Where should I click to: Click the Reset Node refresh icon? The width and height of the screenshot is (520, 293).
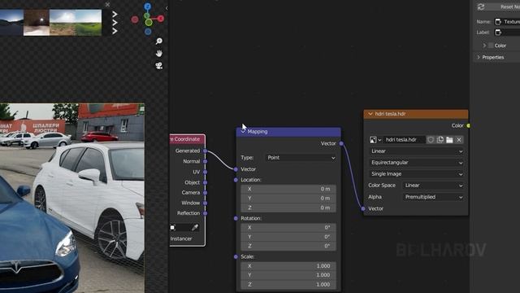point(481,7)
